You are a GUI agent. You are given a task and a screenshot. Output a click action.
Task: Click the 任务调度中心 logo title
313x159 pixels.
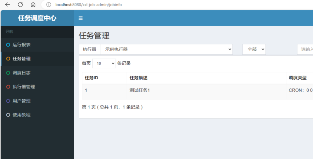pyautogui.click(x=37, y=18)
